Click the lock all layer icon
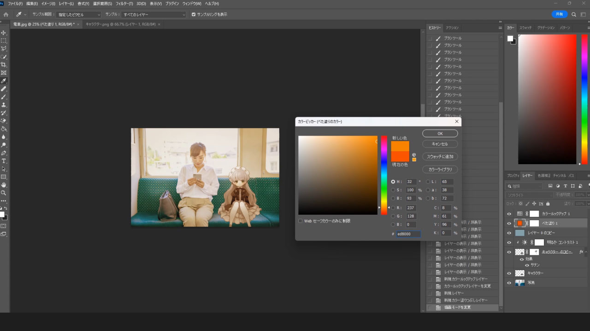 point(549,204)
